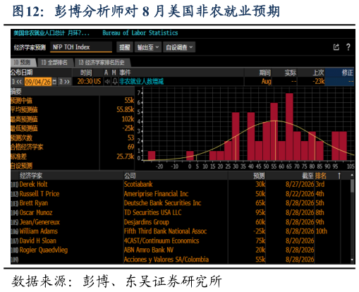This screenshot has width=359, height=292.
Task: Click the sort arrow in ranking header
Action: (339, 176)
